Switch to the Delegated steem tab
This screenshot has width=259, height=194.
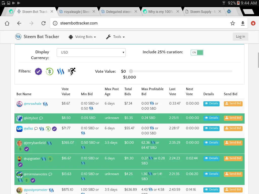point(119,12)
